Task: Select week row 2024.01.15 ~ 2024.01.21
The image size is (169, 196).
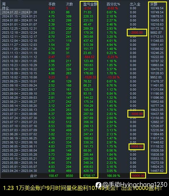Action: [x=19, y=16]
